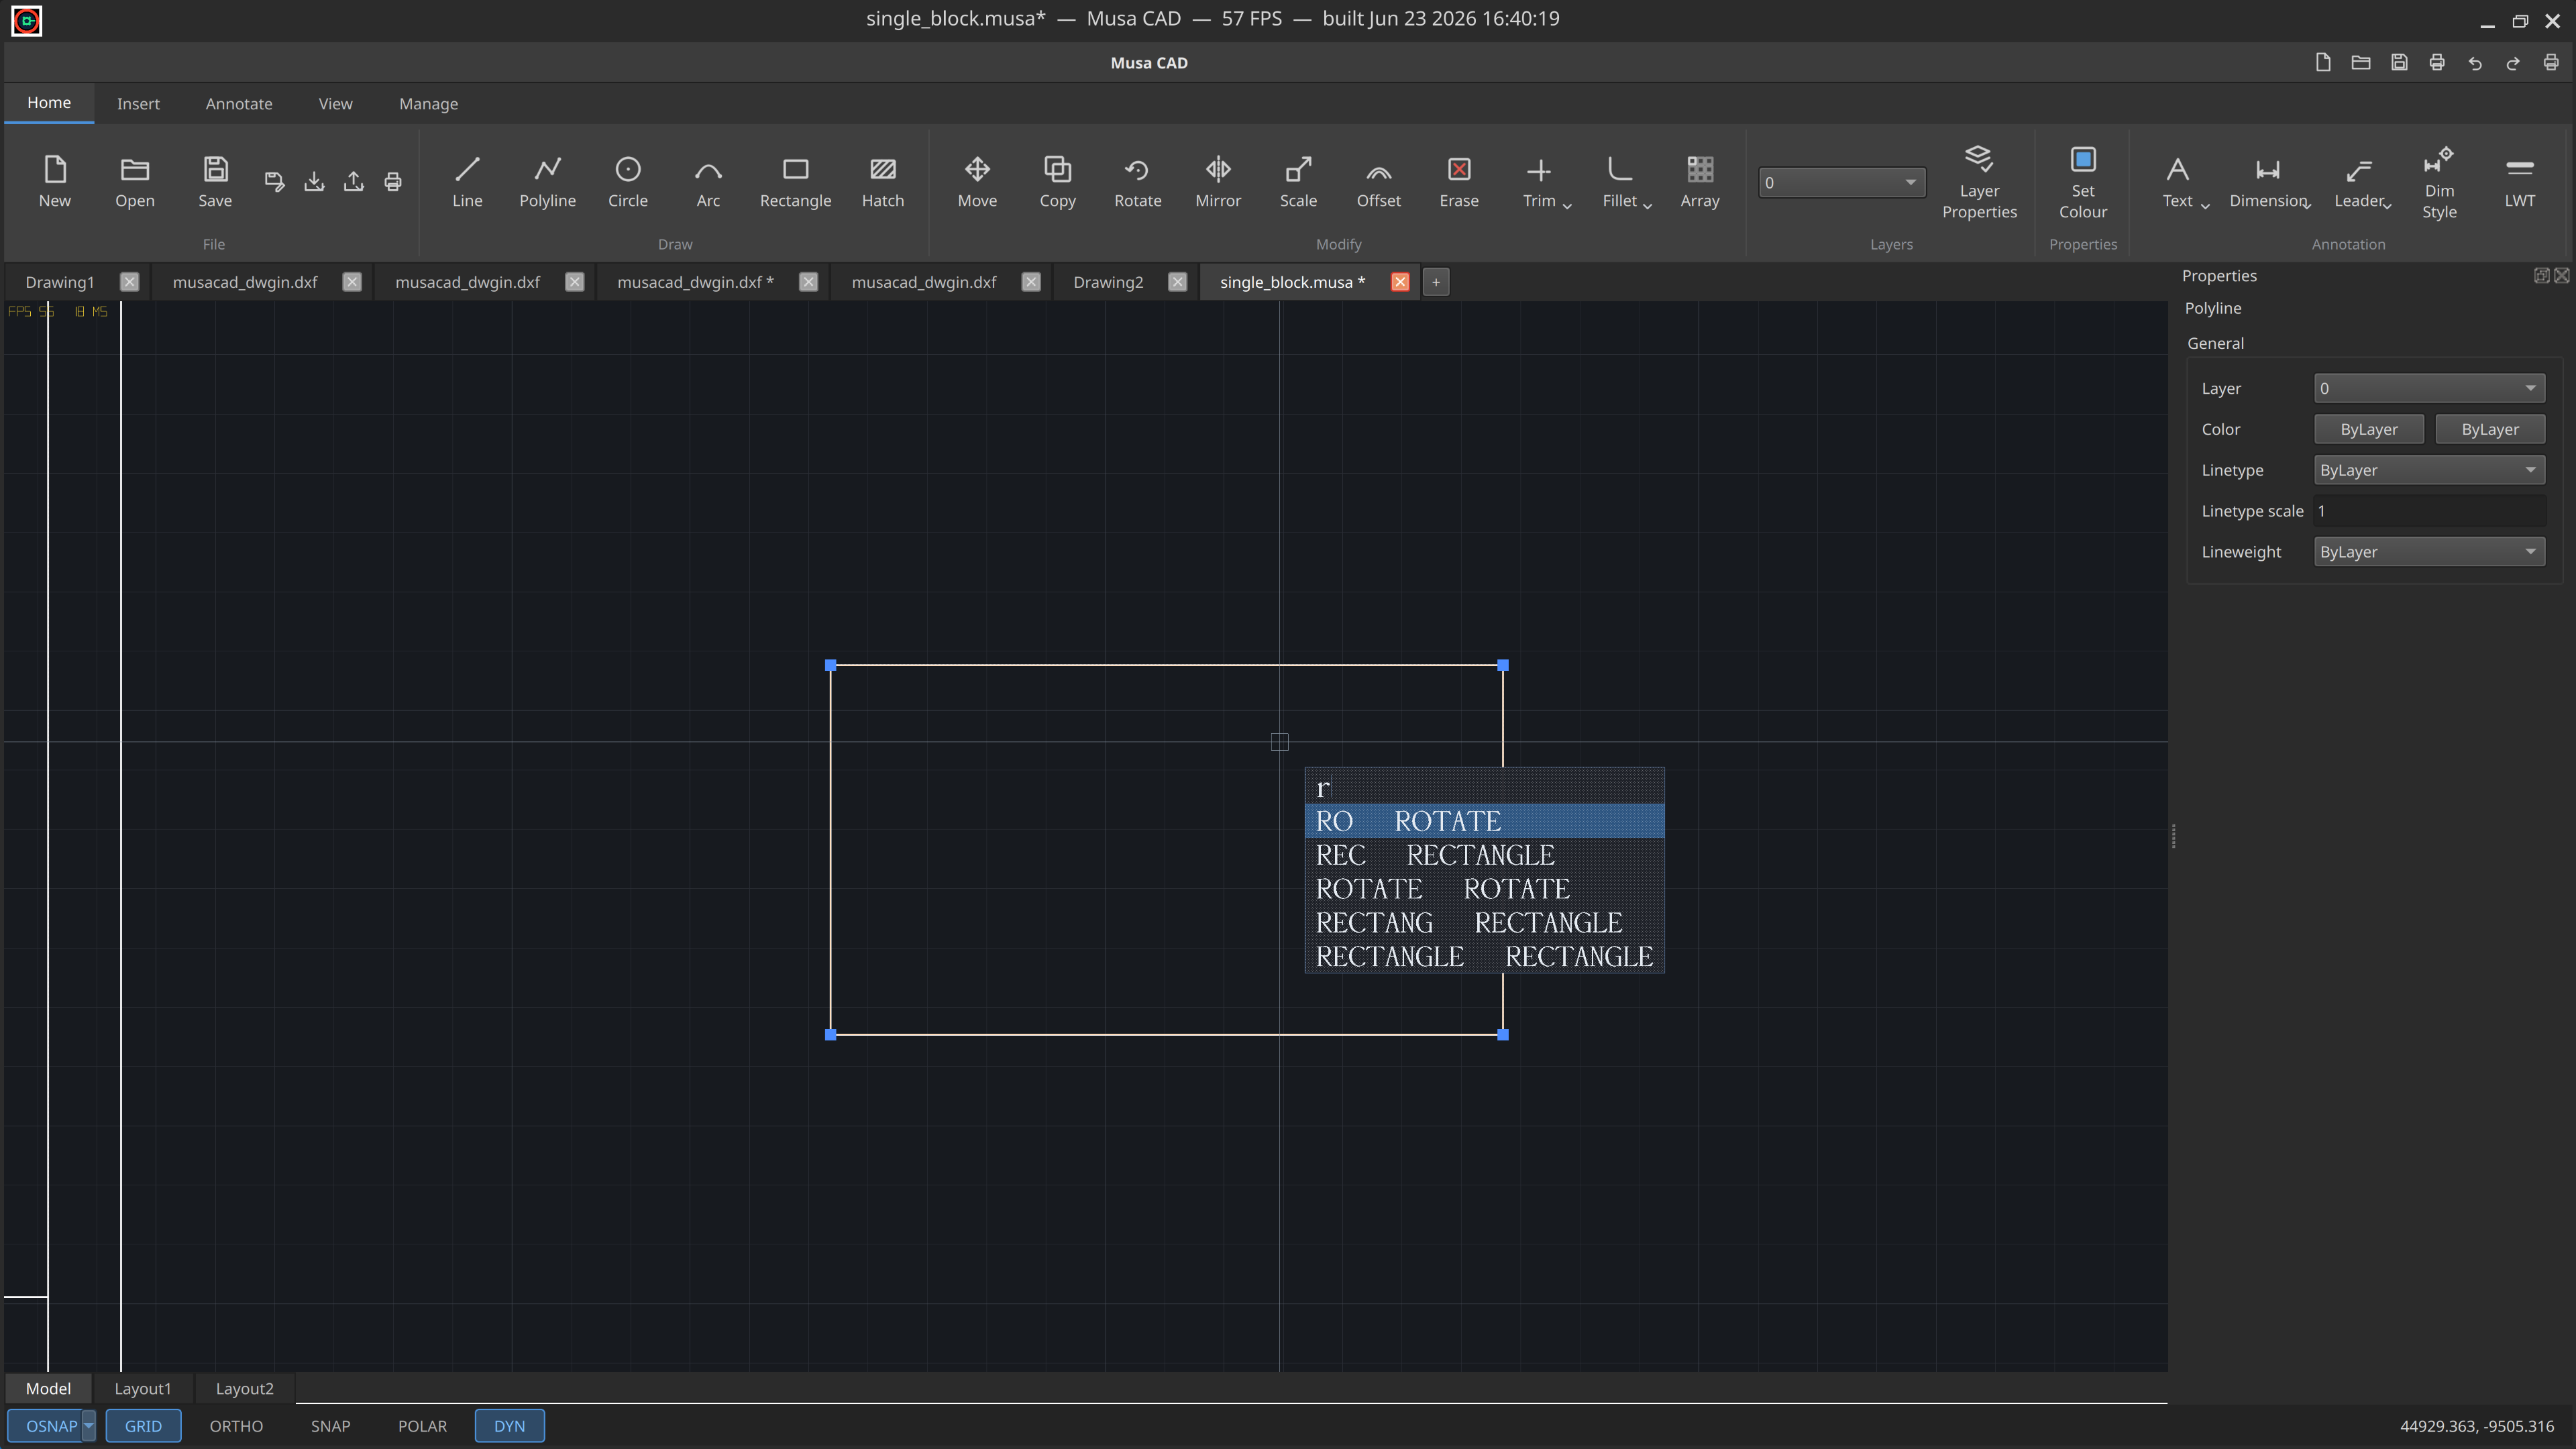Image resolution: width=2576 pixels, height=1449 pixels.
Task: Select the Offset tool icon
Action: [1378, 170]
